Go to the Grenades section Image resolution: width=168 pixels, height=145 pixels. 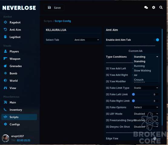coord(19,66)
